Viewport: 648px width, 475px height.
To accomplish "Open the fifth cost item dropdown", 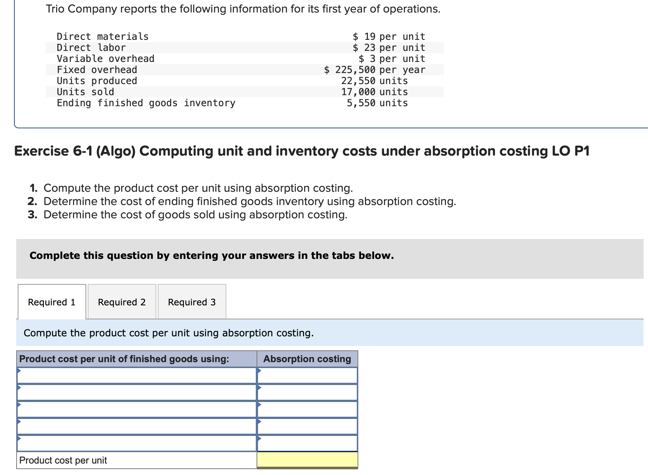I will coord(136,443).
